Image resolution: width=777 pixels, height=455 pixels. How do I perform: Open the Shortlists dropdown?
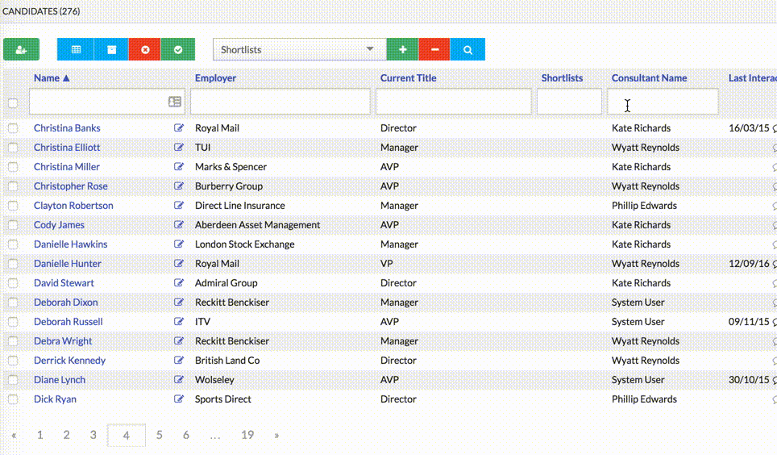click(x=298, y=49)
